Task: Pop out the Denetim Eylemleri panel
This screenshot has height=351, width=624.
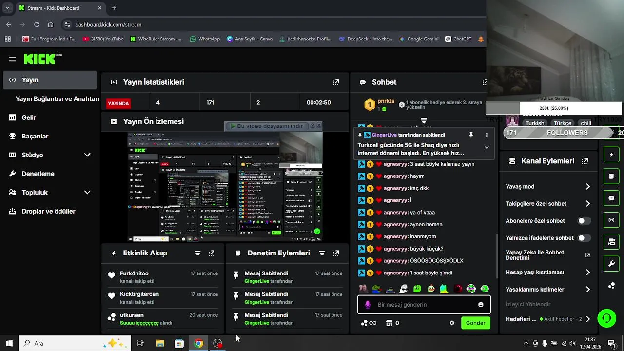Action: click(x=336, y=253)
